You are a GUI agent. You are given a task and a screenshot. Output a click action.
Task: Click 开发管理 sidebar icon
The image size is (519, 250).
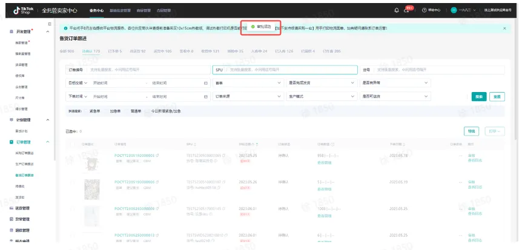12,31
